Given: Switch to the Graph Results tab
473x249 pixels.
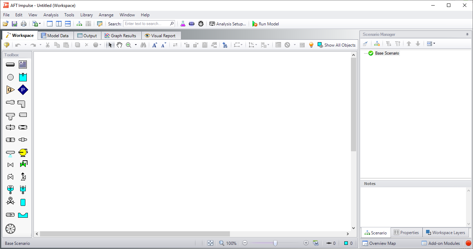Looking at the screenshot, I should [120, 35].
